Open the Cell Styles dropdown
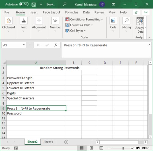 click(76, 31)
